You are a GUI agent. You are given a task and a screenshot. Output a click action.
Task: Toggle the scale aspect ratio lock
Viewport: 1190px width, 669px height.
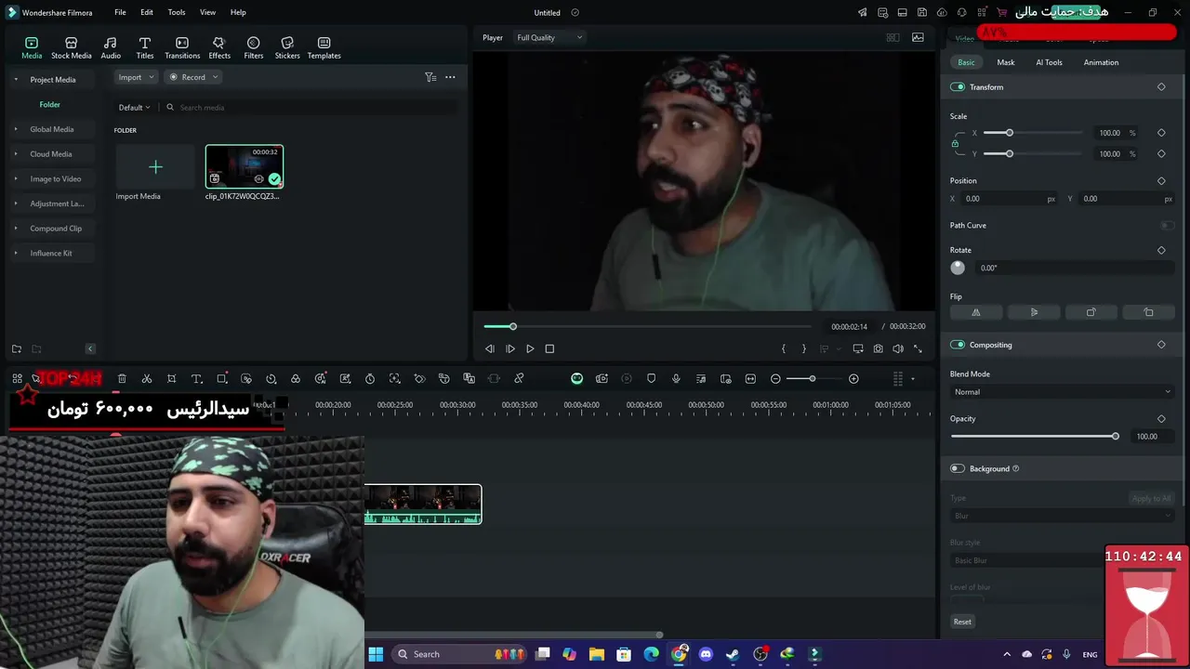click(955, 144)
